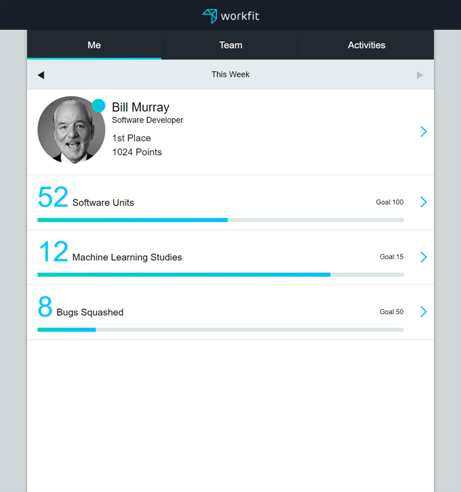Click the Software Units progress bar
Screen dimensions: 461x492
coord(220,220)
